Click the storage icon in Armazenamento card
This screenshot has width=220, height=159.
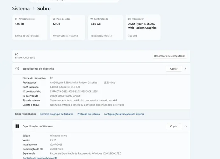click(x=16, y=19)
